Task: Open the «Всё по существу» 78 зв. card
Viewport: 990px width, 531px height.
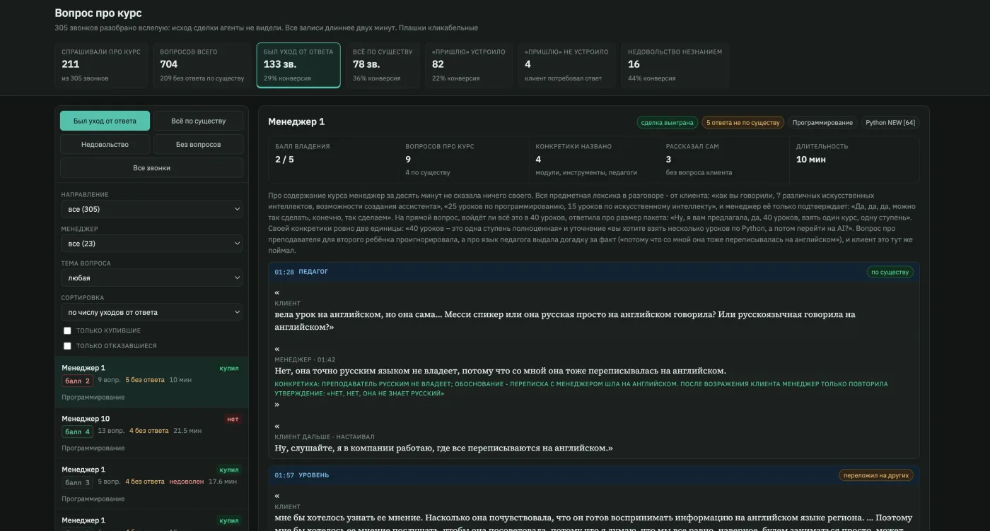Action: tap(383, 65)
